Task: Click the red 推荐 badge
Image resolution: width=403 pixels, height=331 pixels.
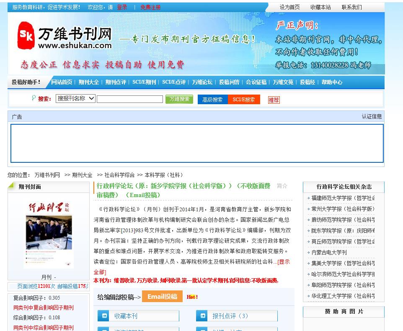Action: 274,100
